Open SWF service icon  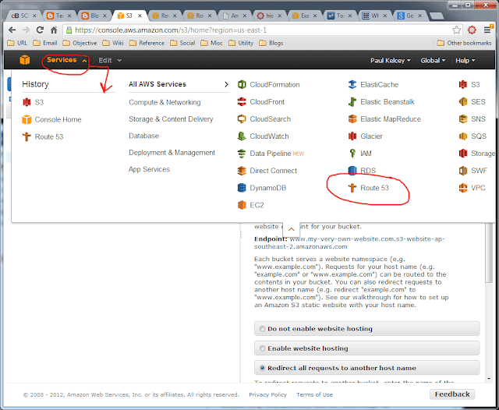[463, 171]
